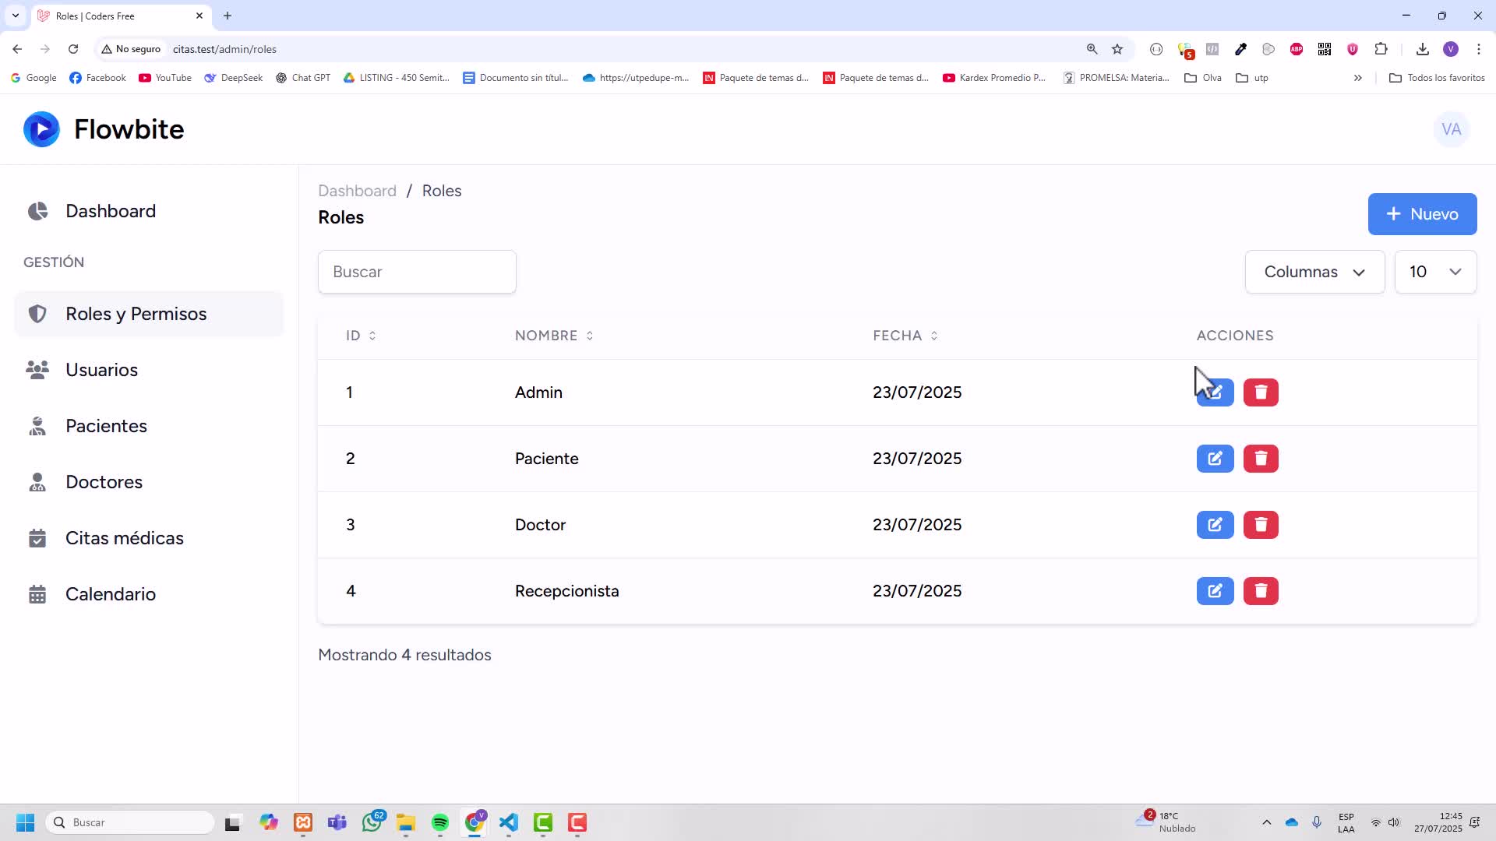Follow the Dashboard breadcrumb link
1496x841 pixels.
pos(357,191)
